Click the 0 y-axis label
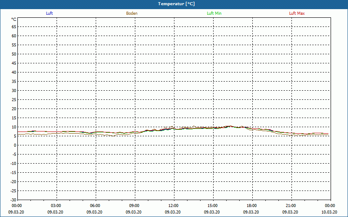This screenshot has width=348, height=217. click(x=15, y=145)
